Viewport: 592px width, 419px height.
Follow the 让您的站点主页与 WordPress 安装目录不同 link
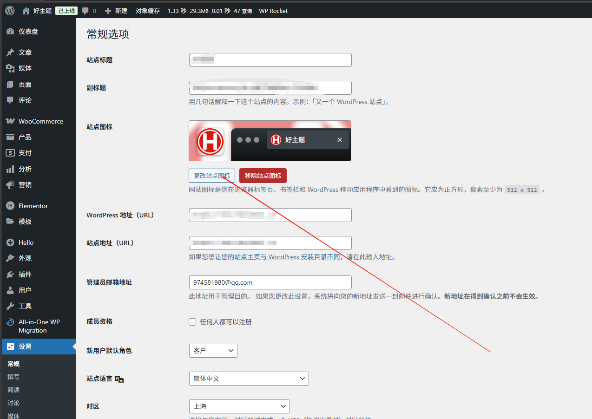277,257
